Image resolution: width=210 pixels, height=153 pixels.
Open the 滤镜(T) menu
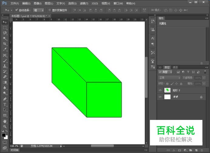(x=84, y=3)
